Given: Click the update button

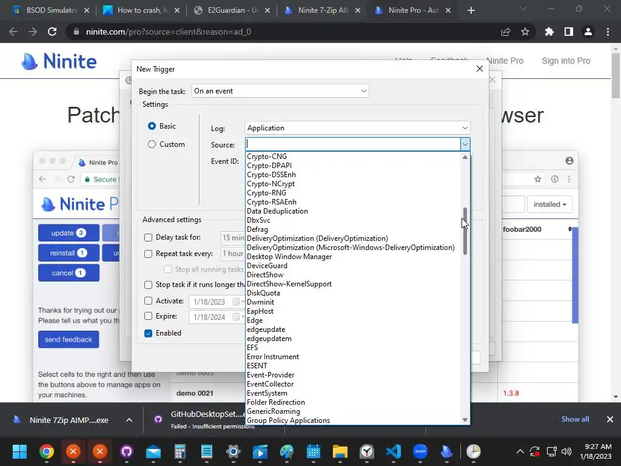Looking at the screenshot, I should [69, 232].
